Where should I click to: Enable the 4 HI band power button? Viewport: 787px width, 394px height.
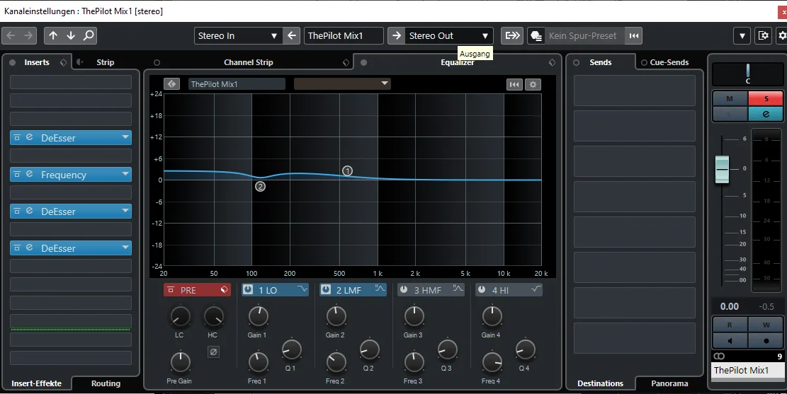[481, 290]
